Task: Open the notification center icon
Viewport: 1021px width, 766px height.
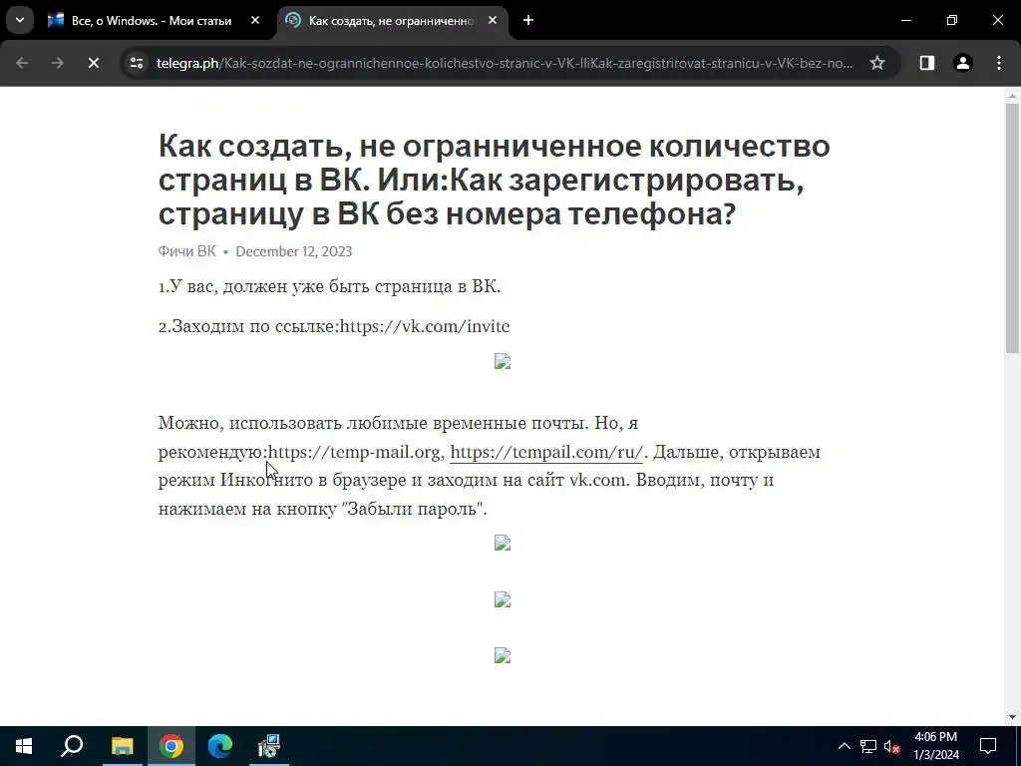Action: [x=988, y=746]
